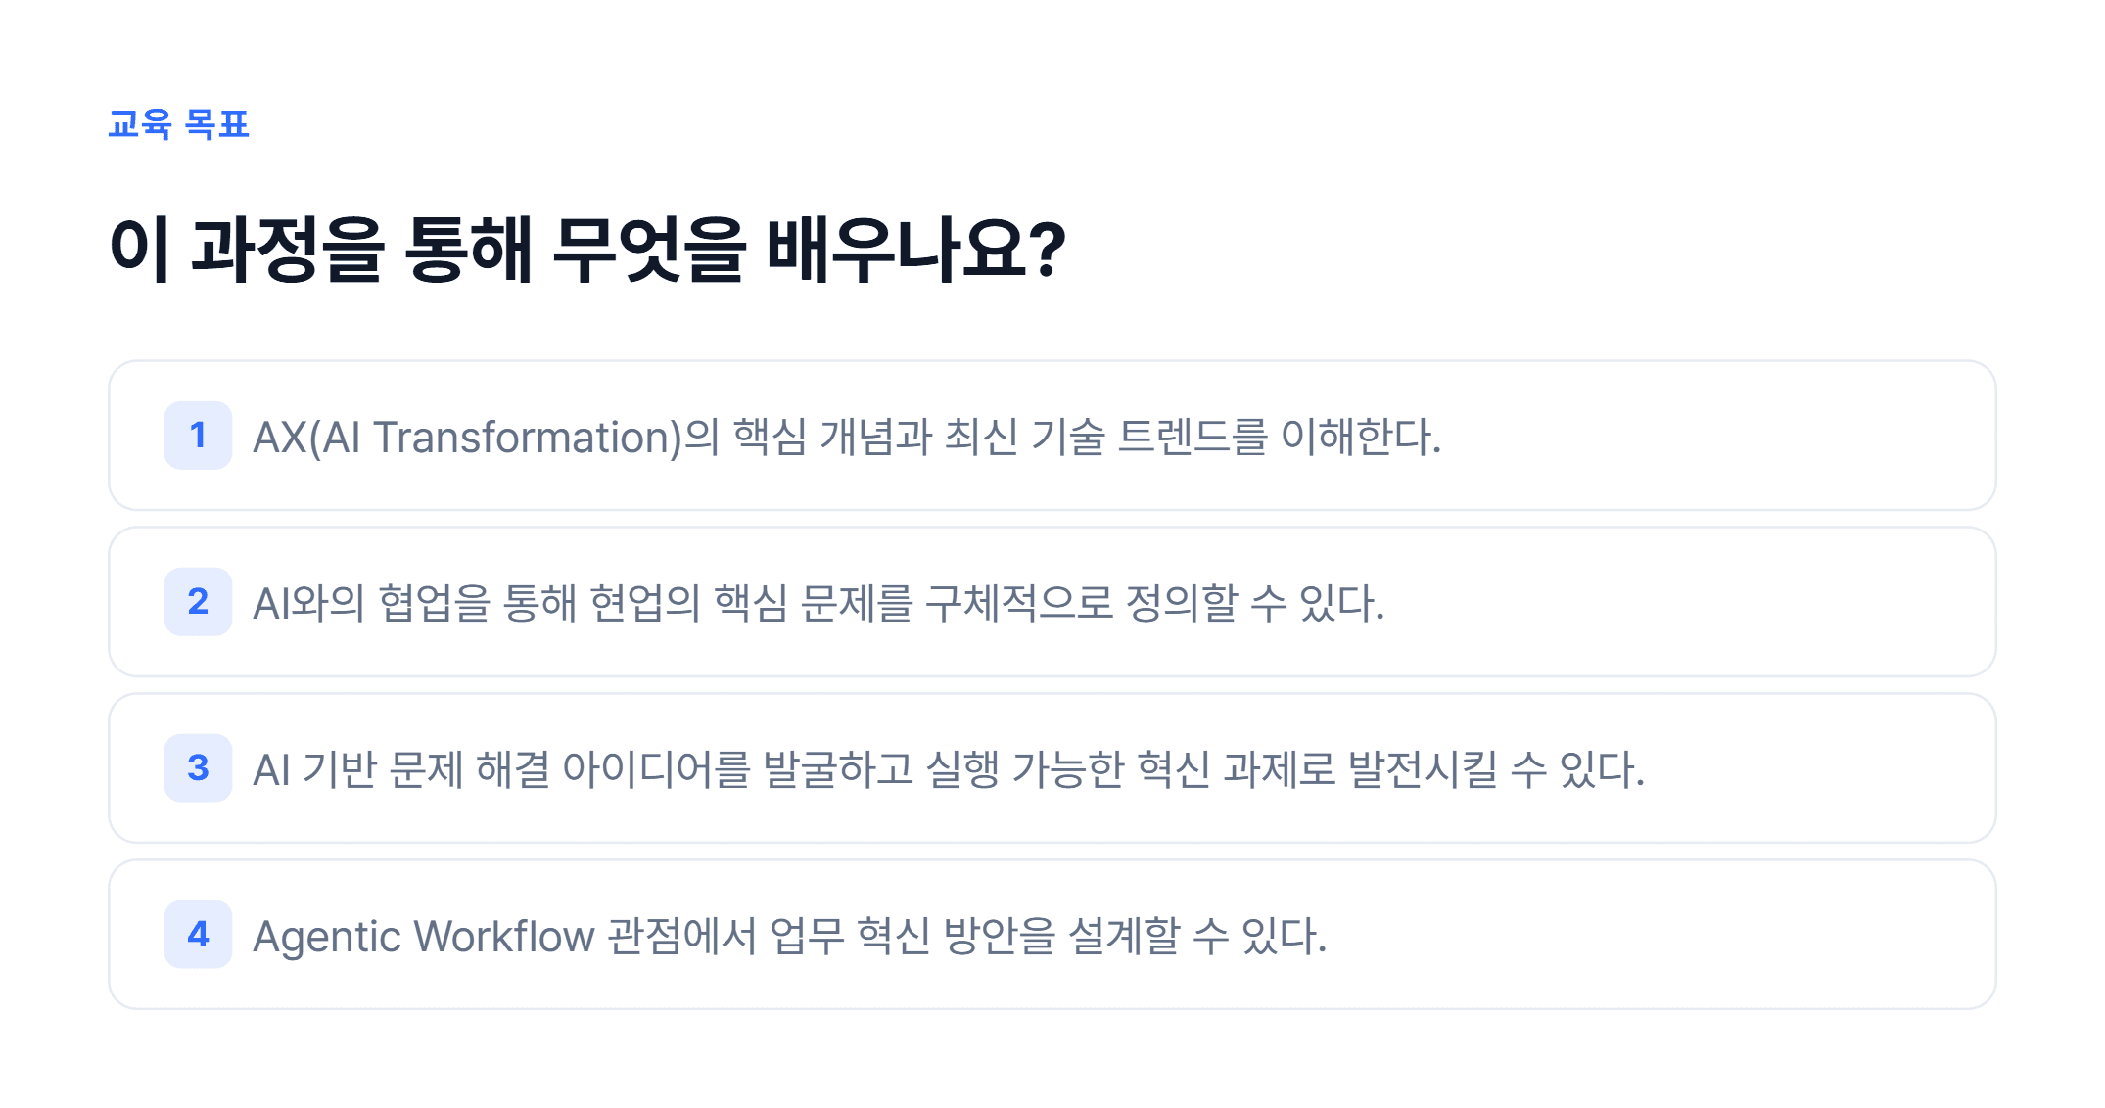Click 설계할 수 있다 in card four
The image size is (2105, 1108).
click(1197, 936)
